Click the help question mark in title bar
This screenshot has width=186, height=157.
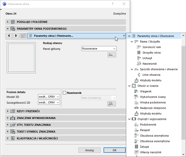point(113,4)
